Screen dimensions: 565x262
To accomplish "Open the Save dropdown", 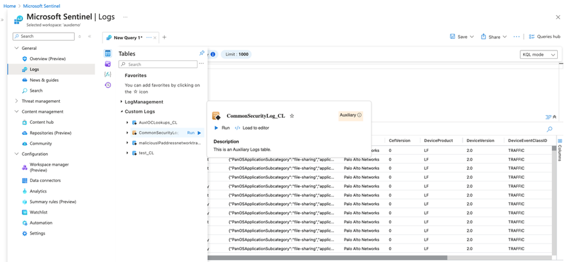I will click(462, 37).
